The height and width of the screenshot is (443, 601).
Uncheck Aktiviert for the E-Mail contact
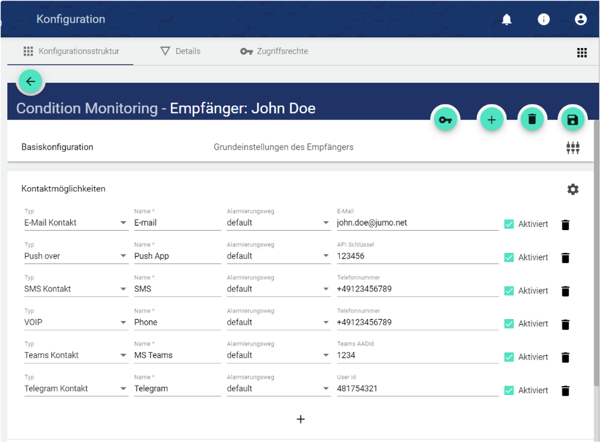pos(509,224)
